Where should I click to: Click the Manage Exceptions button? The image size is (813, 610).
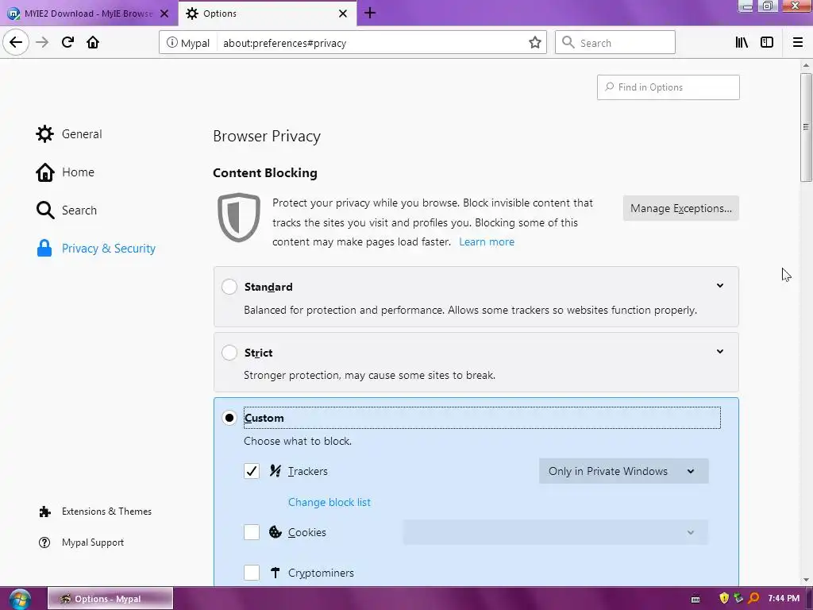[x=680, y=208]
